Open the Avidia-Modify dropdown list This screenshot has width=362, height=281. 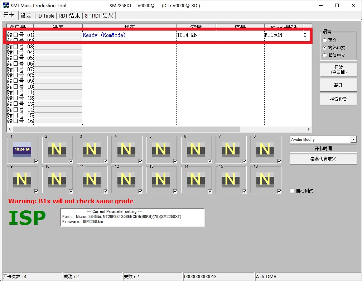click(x=353, y=139)
